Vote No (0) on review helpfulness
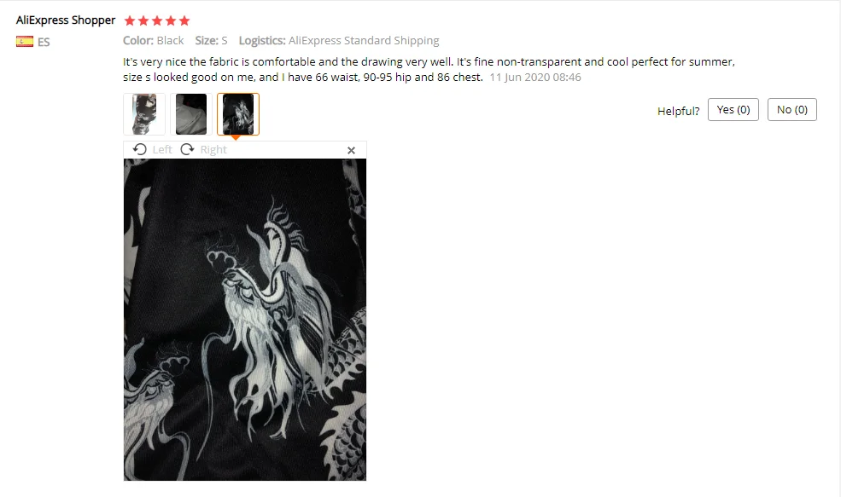The image size is (841, 497). (792, 110)
